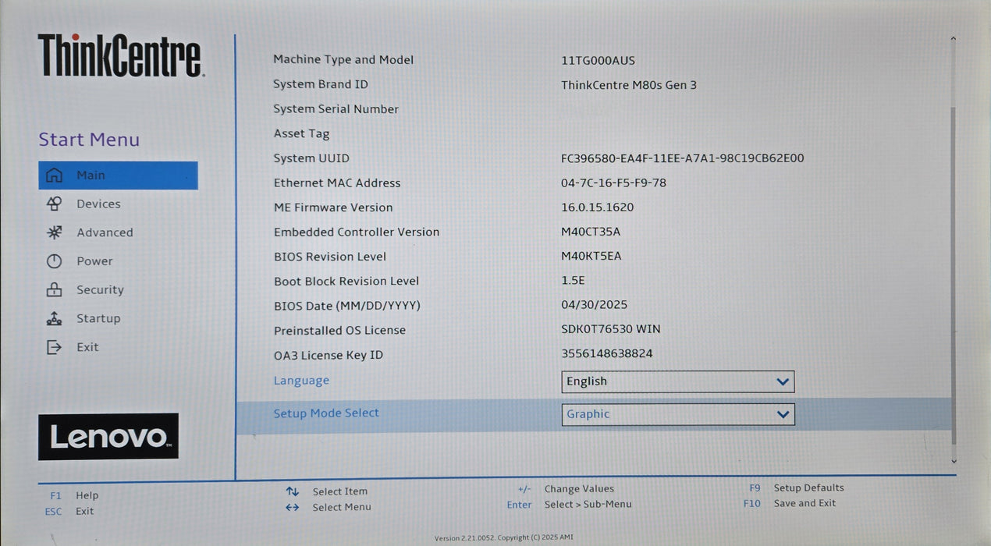Click scrollbar down arrow at bottom right
991x546 pixels.
coord(954,461)
